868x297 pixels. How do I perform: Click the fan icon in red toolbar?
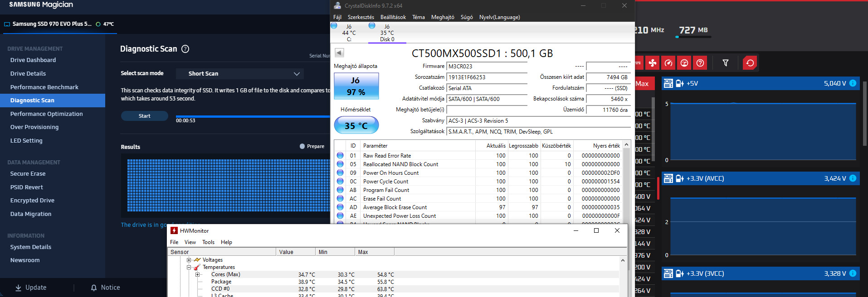(x=653, y=63)
